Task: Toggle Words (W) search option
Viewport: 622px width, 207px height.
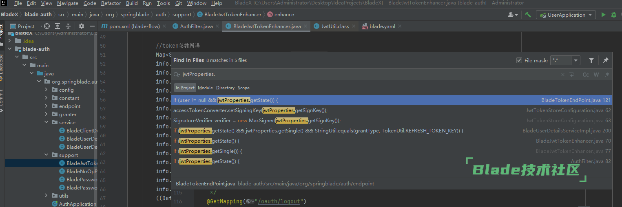Action: point(596,75)
